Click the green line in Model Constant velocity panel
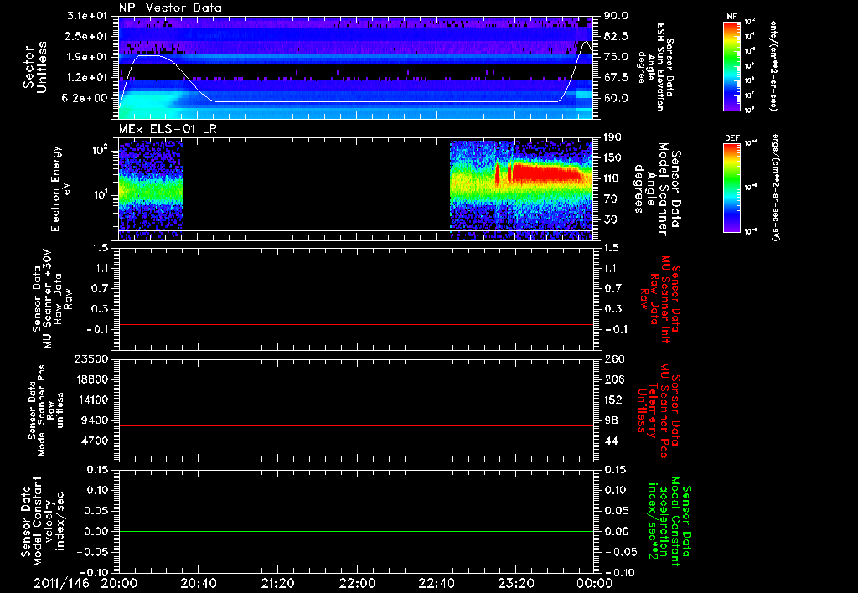 tap(356, 531)
